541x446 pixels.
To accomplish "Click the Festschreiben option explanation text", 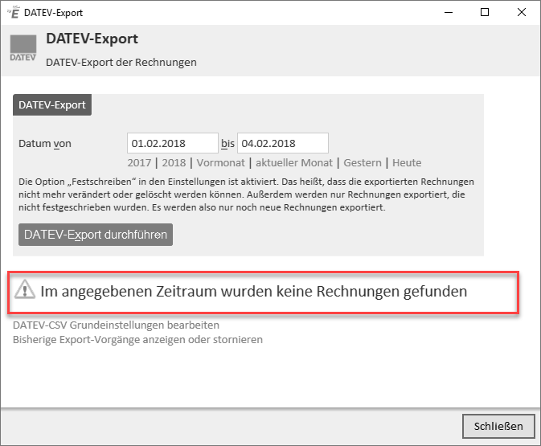I will click(246, 194).
